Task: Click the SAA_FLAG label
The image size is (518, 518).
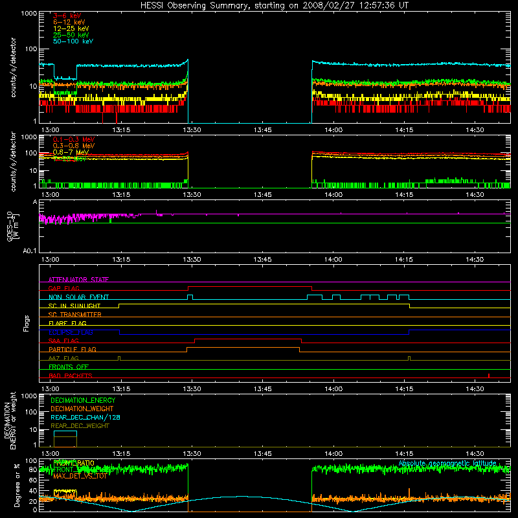Action: (63, 341)
